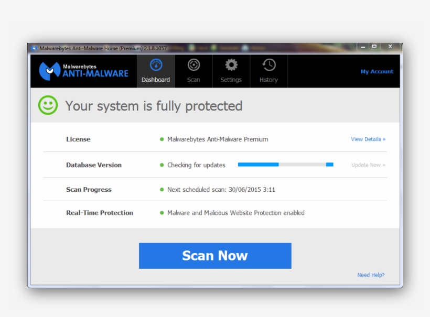Click the database update progress bar

click(x=286, y=164)
